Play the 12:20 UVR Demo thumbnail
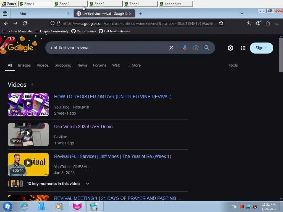 [28, 134]
